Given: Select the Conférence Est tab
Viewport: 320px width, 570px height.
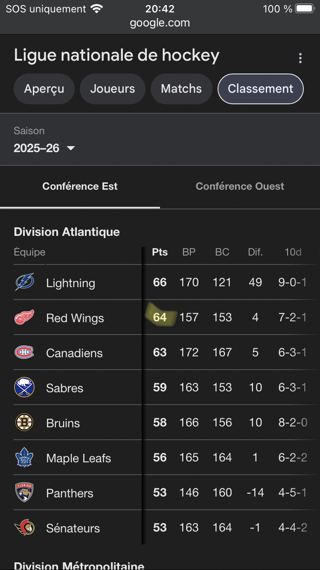Looking at the screenshot, I should pyautogui.click(x=80, y=186).
